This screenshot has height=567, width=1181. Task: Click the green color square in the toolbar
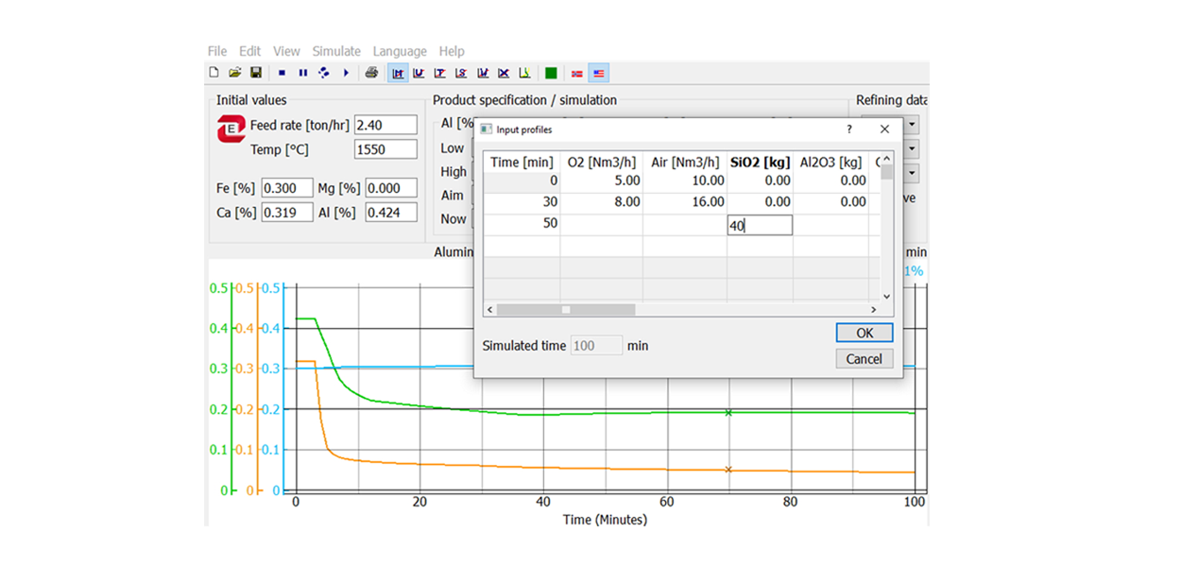pos(551,73)
